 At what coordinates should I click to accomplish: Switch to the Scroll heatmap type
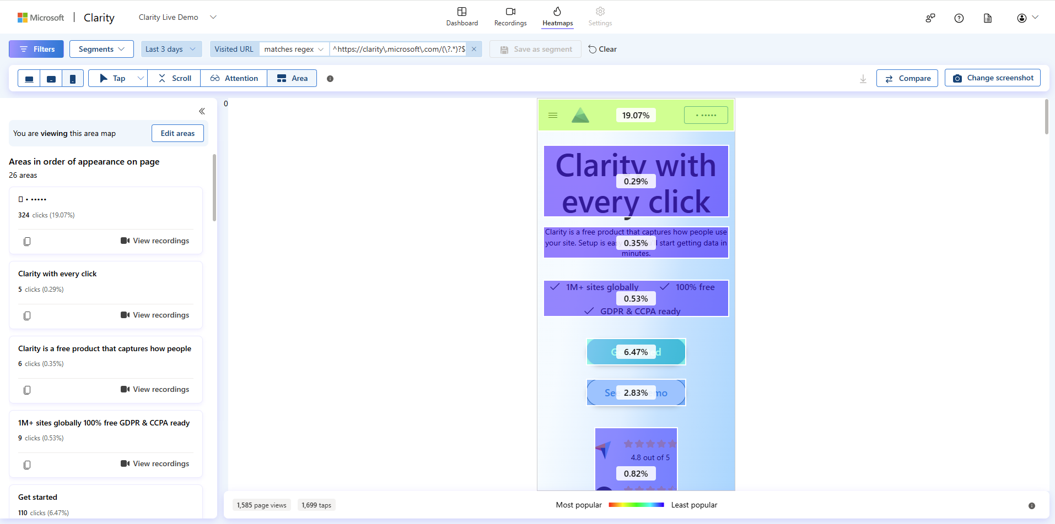174,79
